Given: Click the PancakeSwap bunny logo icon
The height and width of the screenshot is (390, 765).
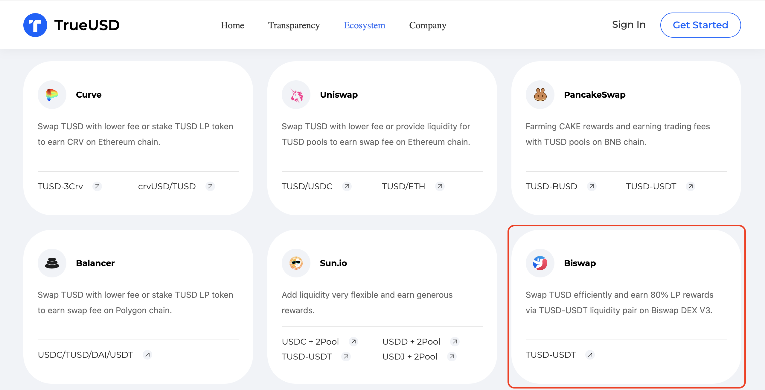Looking at the screenshot, I should tap(540, 95).
